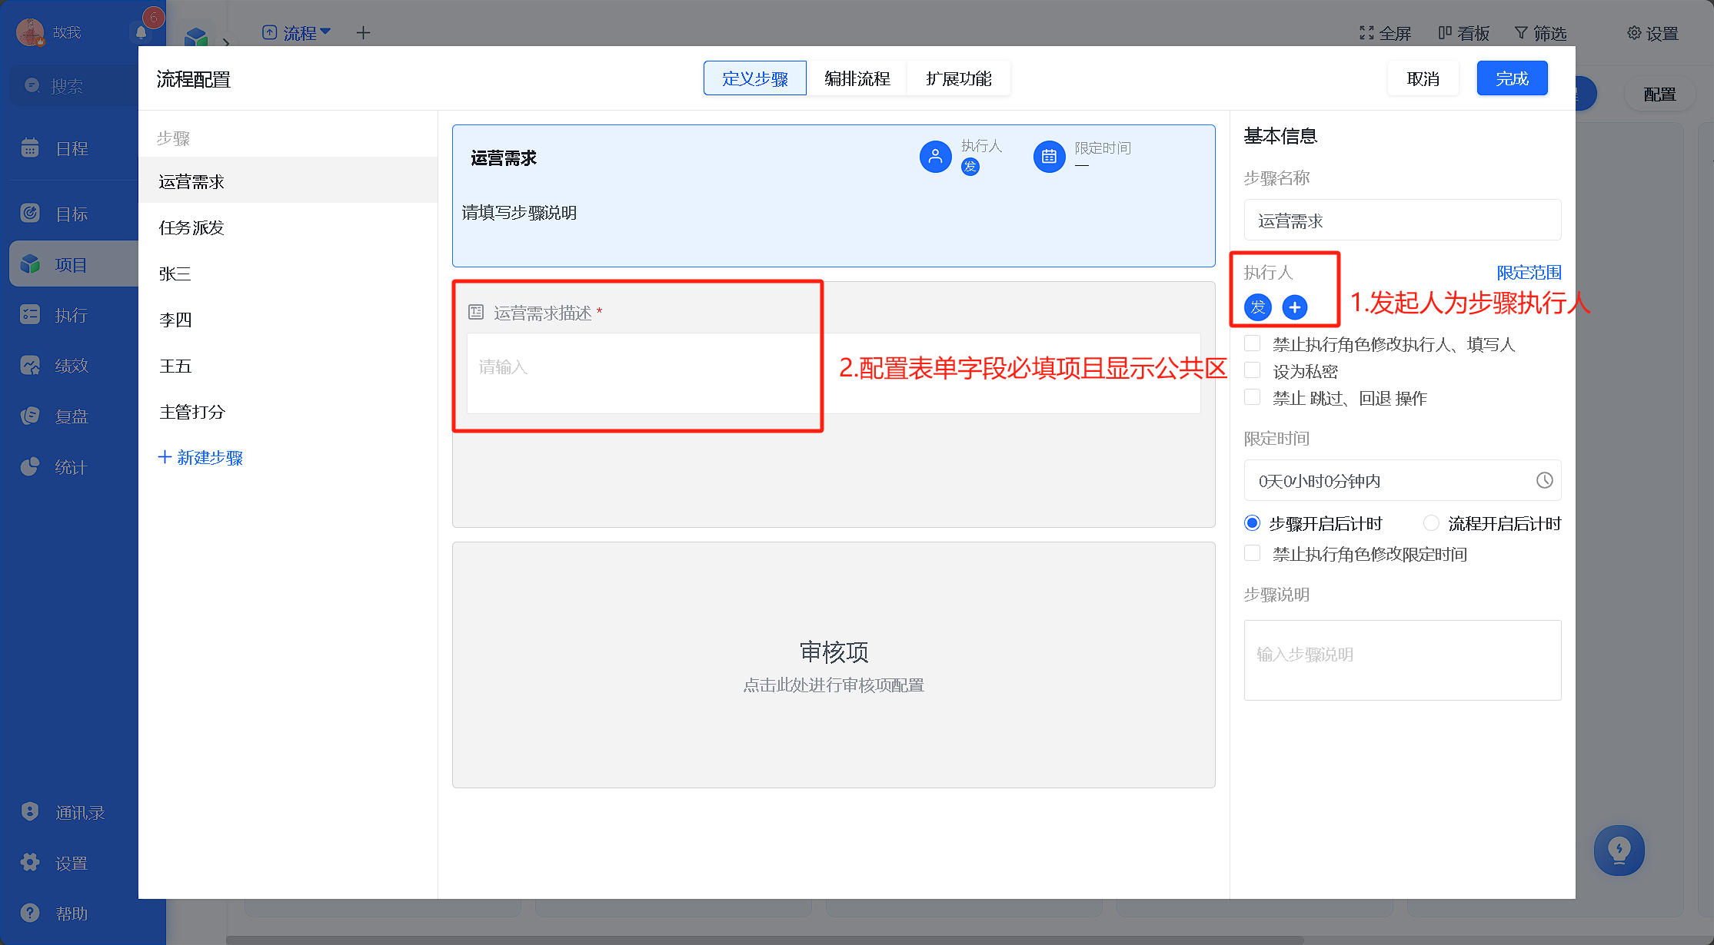Switch to the 编排流程 tab

[x=857, y=78]
